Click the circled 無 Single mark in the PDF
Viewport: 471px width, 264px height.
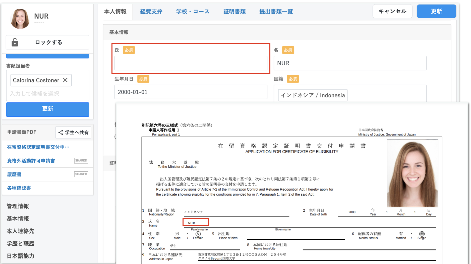pos(422,234)
